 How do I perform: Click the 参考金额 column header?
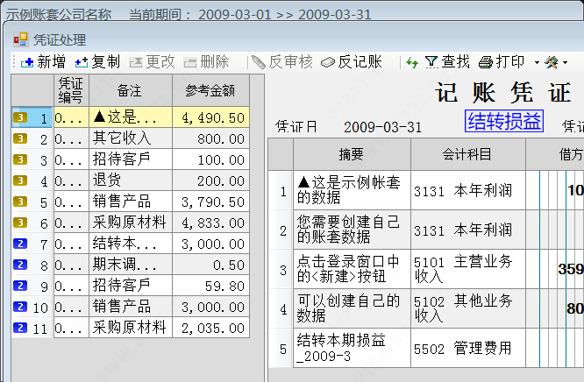click(210, 90)
